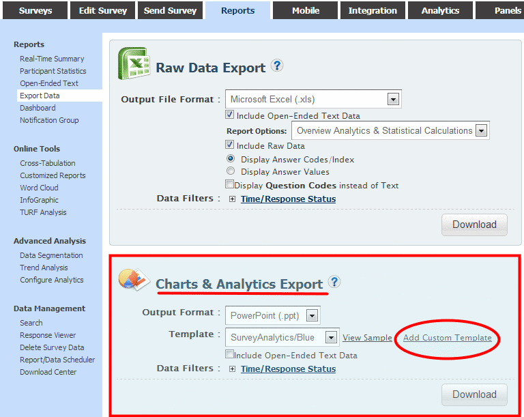The width and height of the screenshot is (524, 417).
Task: Open View Sample link
Action: tap(367, 338)
